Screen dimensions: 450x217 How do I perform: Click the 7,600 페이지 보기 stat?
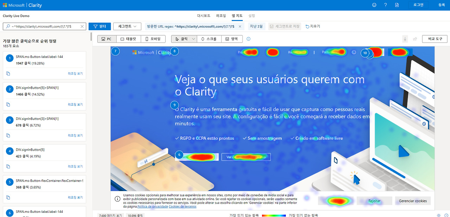click(x=111, y=215)
